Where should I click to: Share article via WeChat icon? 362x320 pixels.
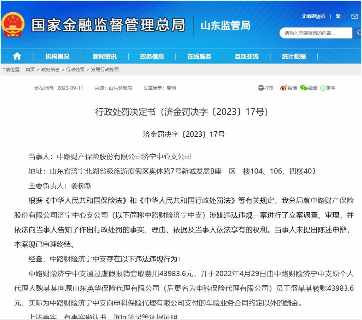click(x=304, y=88)
